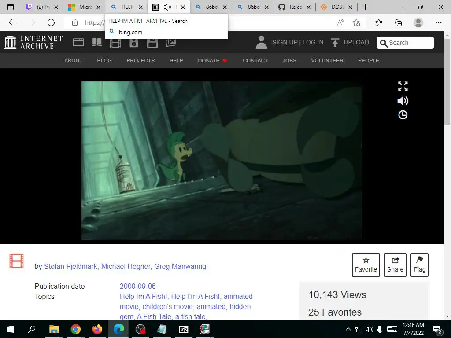The height and width of the screenshot is (338, 451).
Task: Refresh the page
Action: [x=51, y=22]
